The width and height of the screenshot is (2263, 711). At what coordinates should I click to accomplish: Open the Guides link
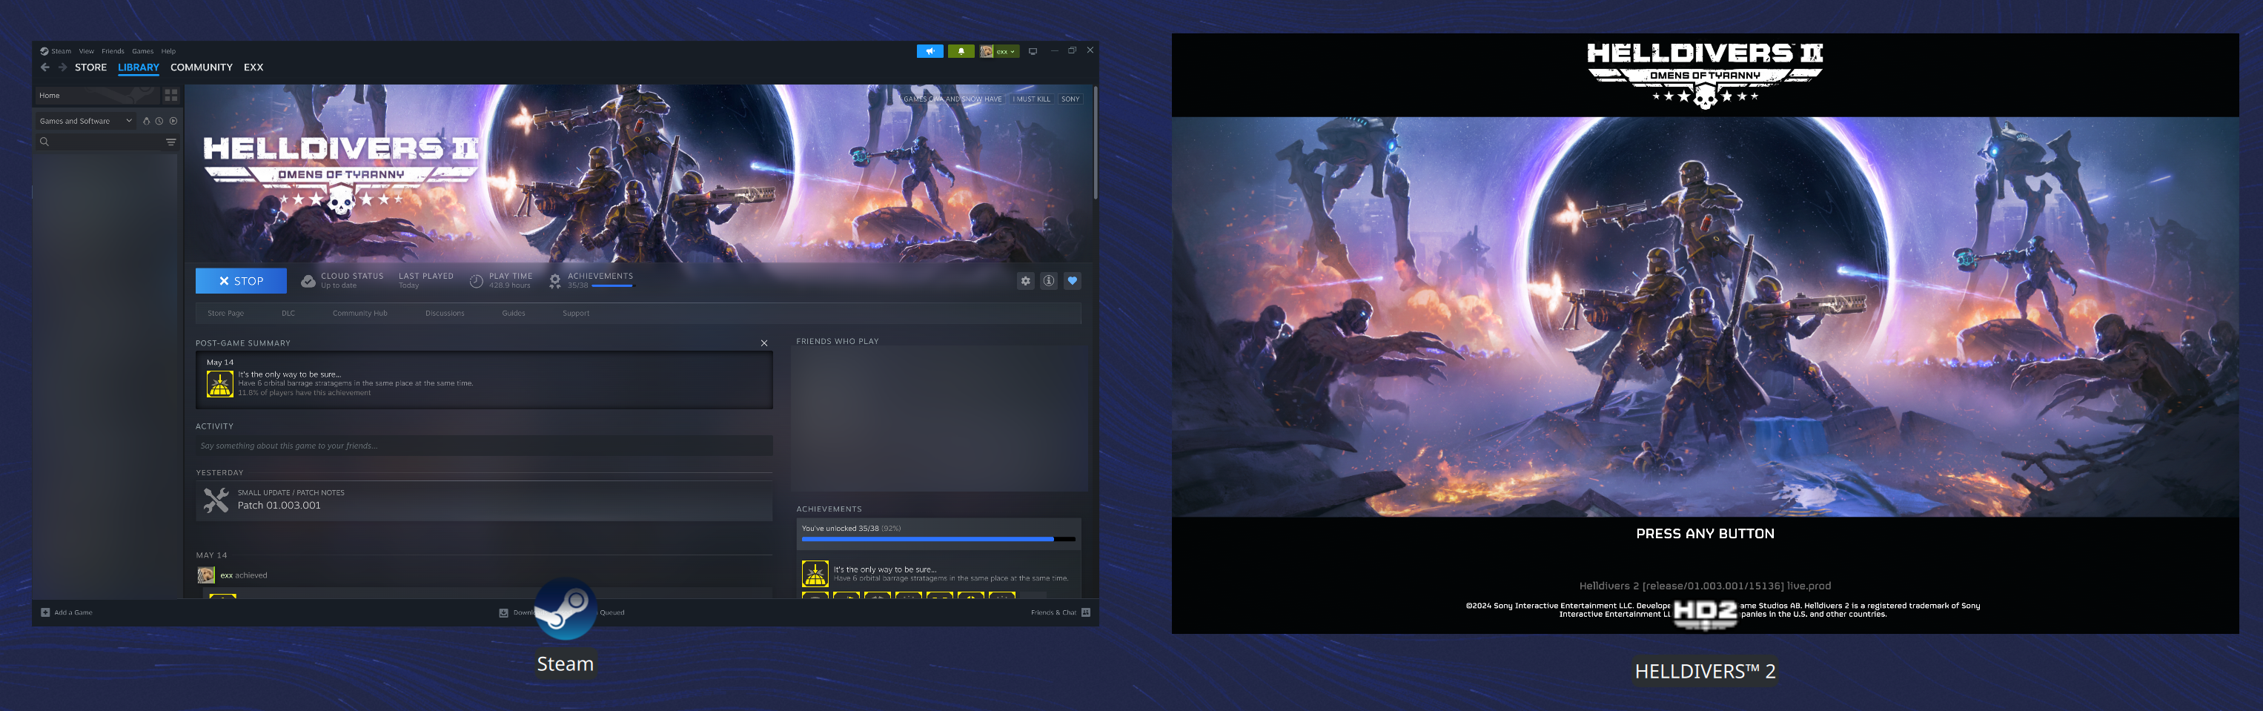(x=514, y=313)
